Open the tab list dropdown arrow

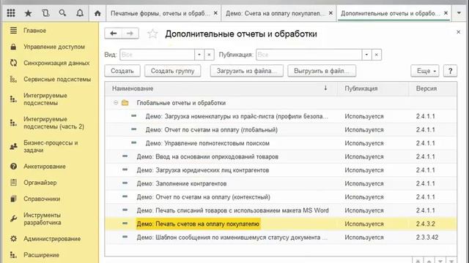(x=459, y=13)
